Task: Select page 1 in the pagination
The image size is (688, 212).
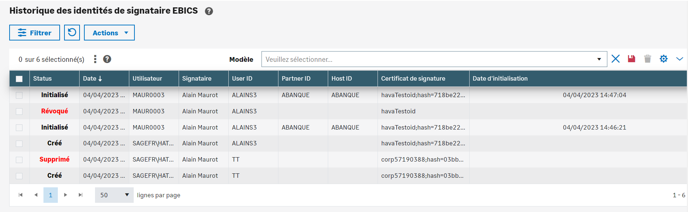Action: click(x=50, y=195)
